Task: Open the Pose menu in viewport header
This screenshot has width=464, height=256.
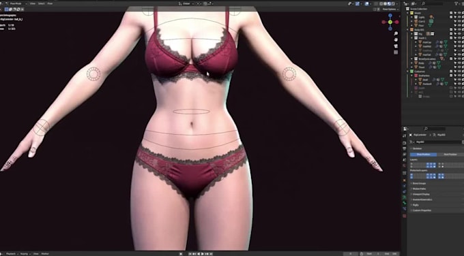Action: [50, 3]
